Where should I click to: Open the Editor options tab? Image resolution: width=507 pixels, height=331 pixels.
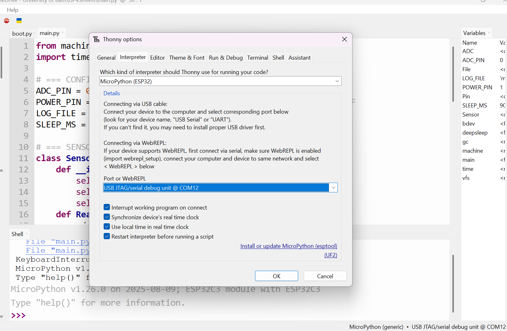(157, 58)
